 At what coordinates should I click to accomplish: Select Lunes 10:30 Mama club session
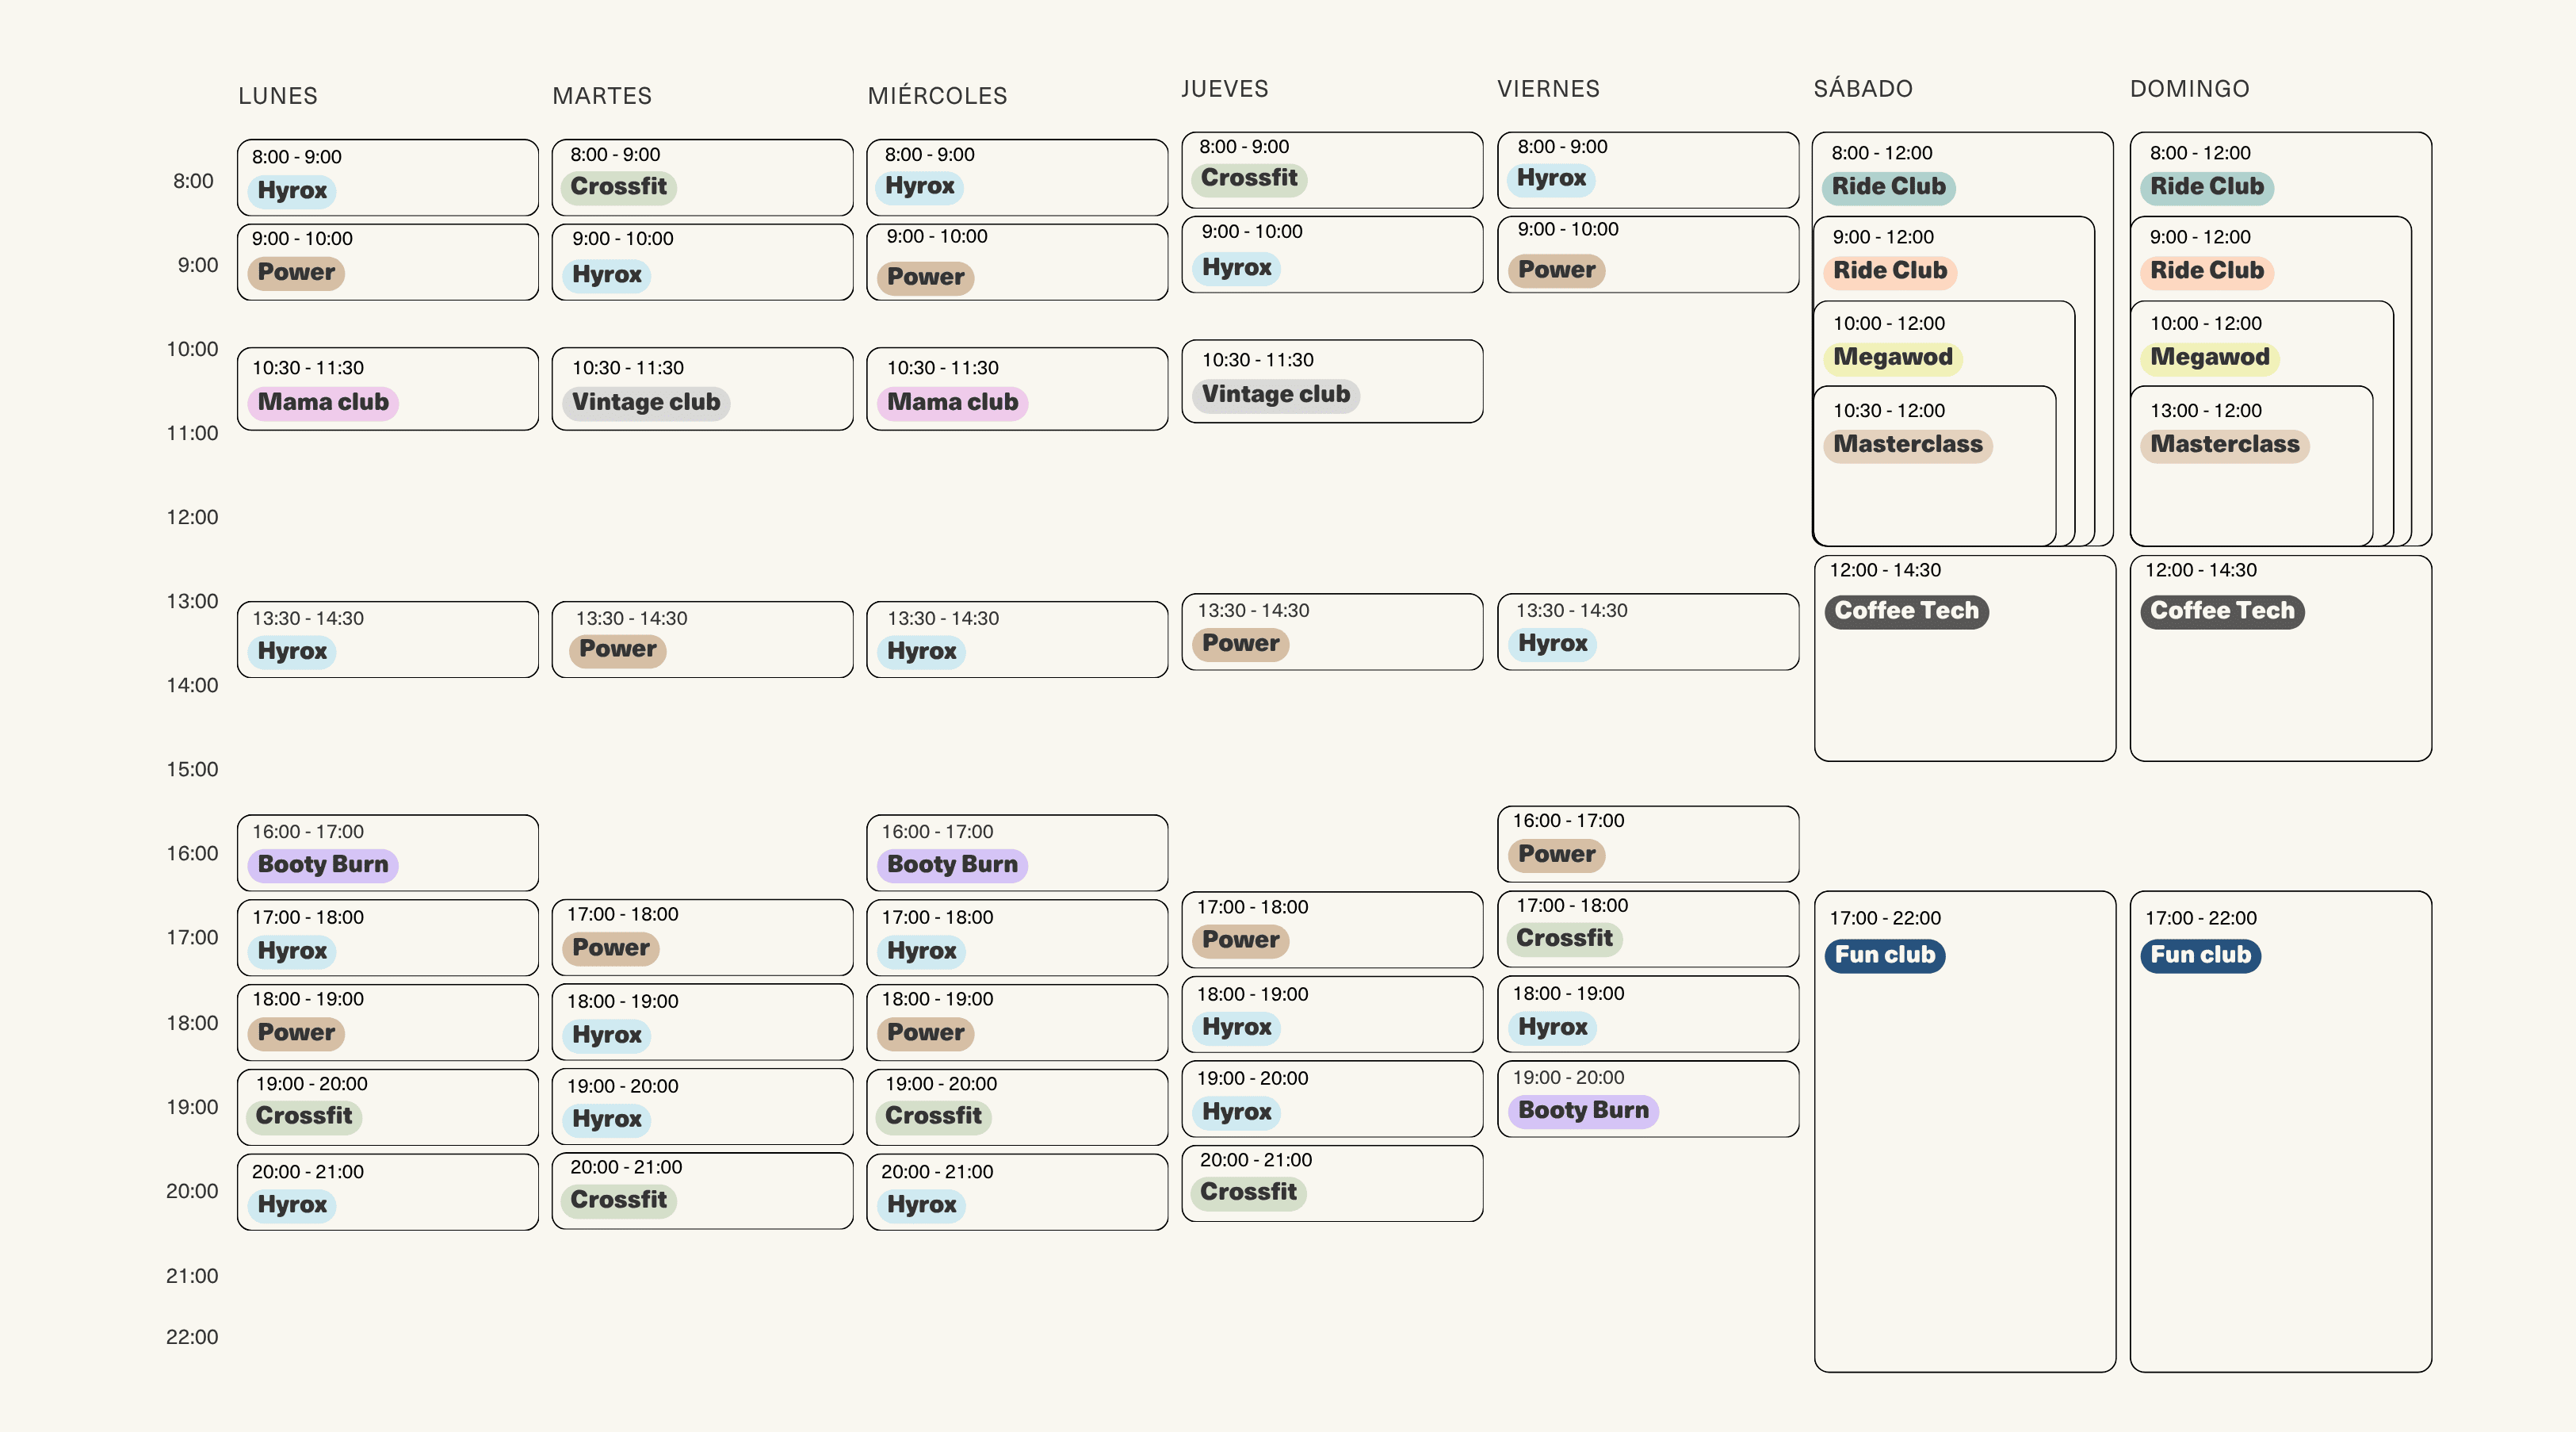[x=388, y=389]
